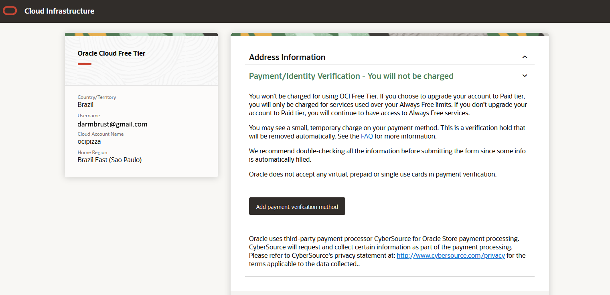Click the double-checking information recommendation text
This screenshot has height=295, width=610.
click(387, 155)
